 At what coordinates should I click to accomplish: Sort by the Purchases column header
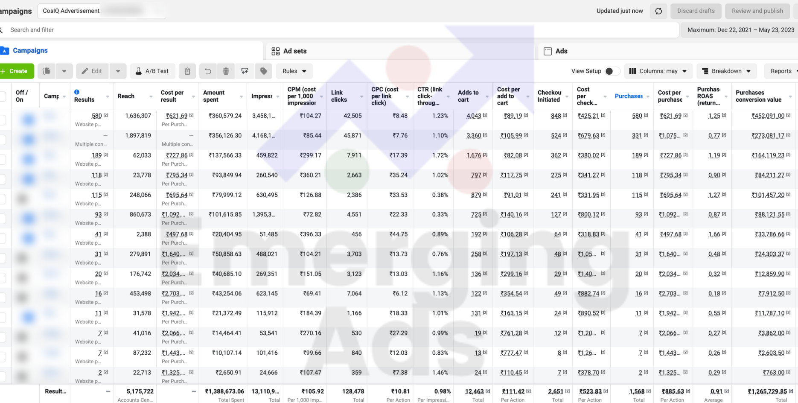point(628,96)
